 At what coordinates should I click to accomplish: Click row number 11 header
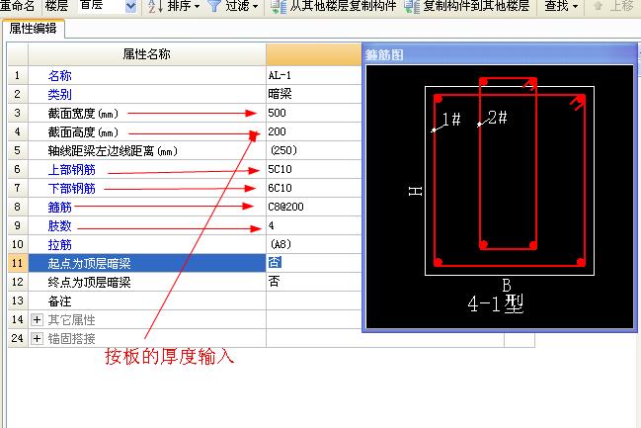tap(18, 263)
